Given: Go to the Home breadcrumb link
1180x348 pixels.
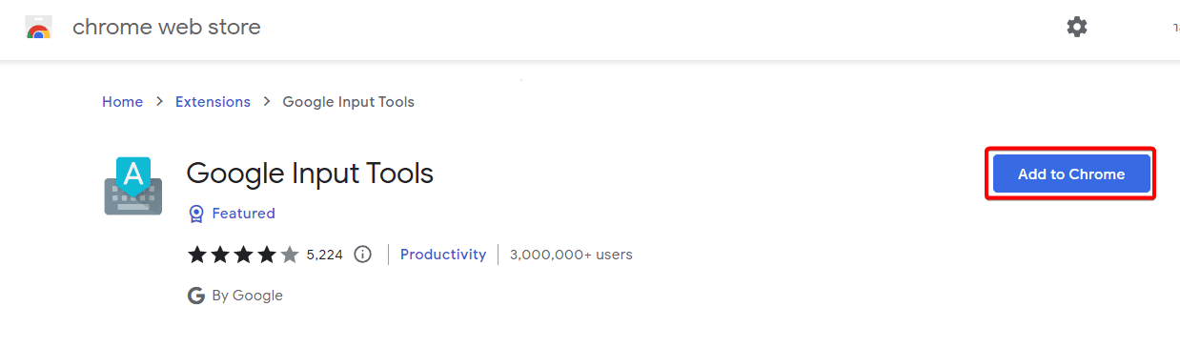Looking at the screenshot, I should [123, 102].
